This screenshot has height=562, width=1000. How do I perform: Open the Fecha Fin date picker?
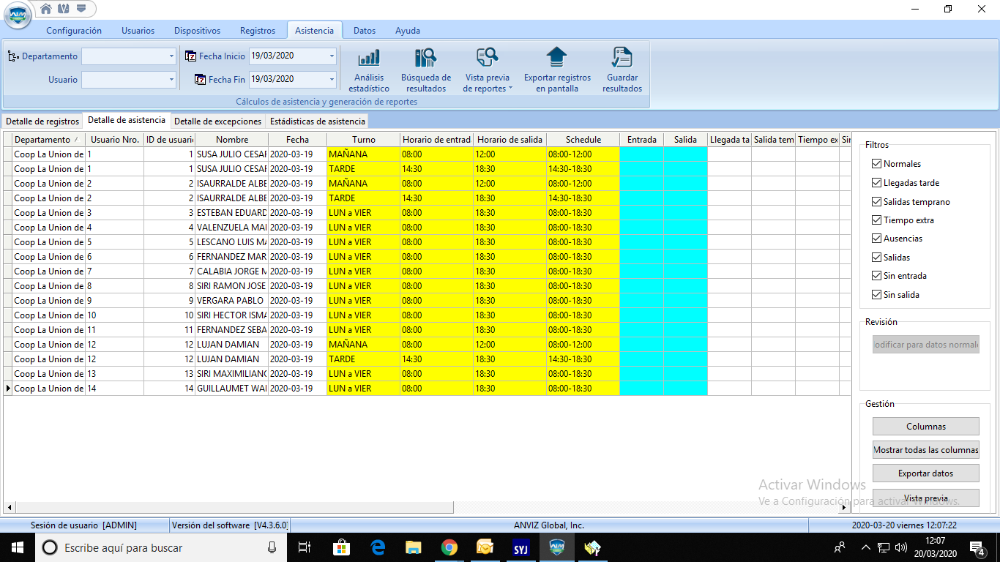(332, 79)
